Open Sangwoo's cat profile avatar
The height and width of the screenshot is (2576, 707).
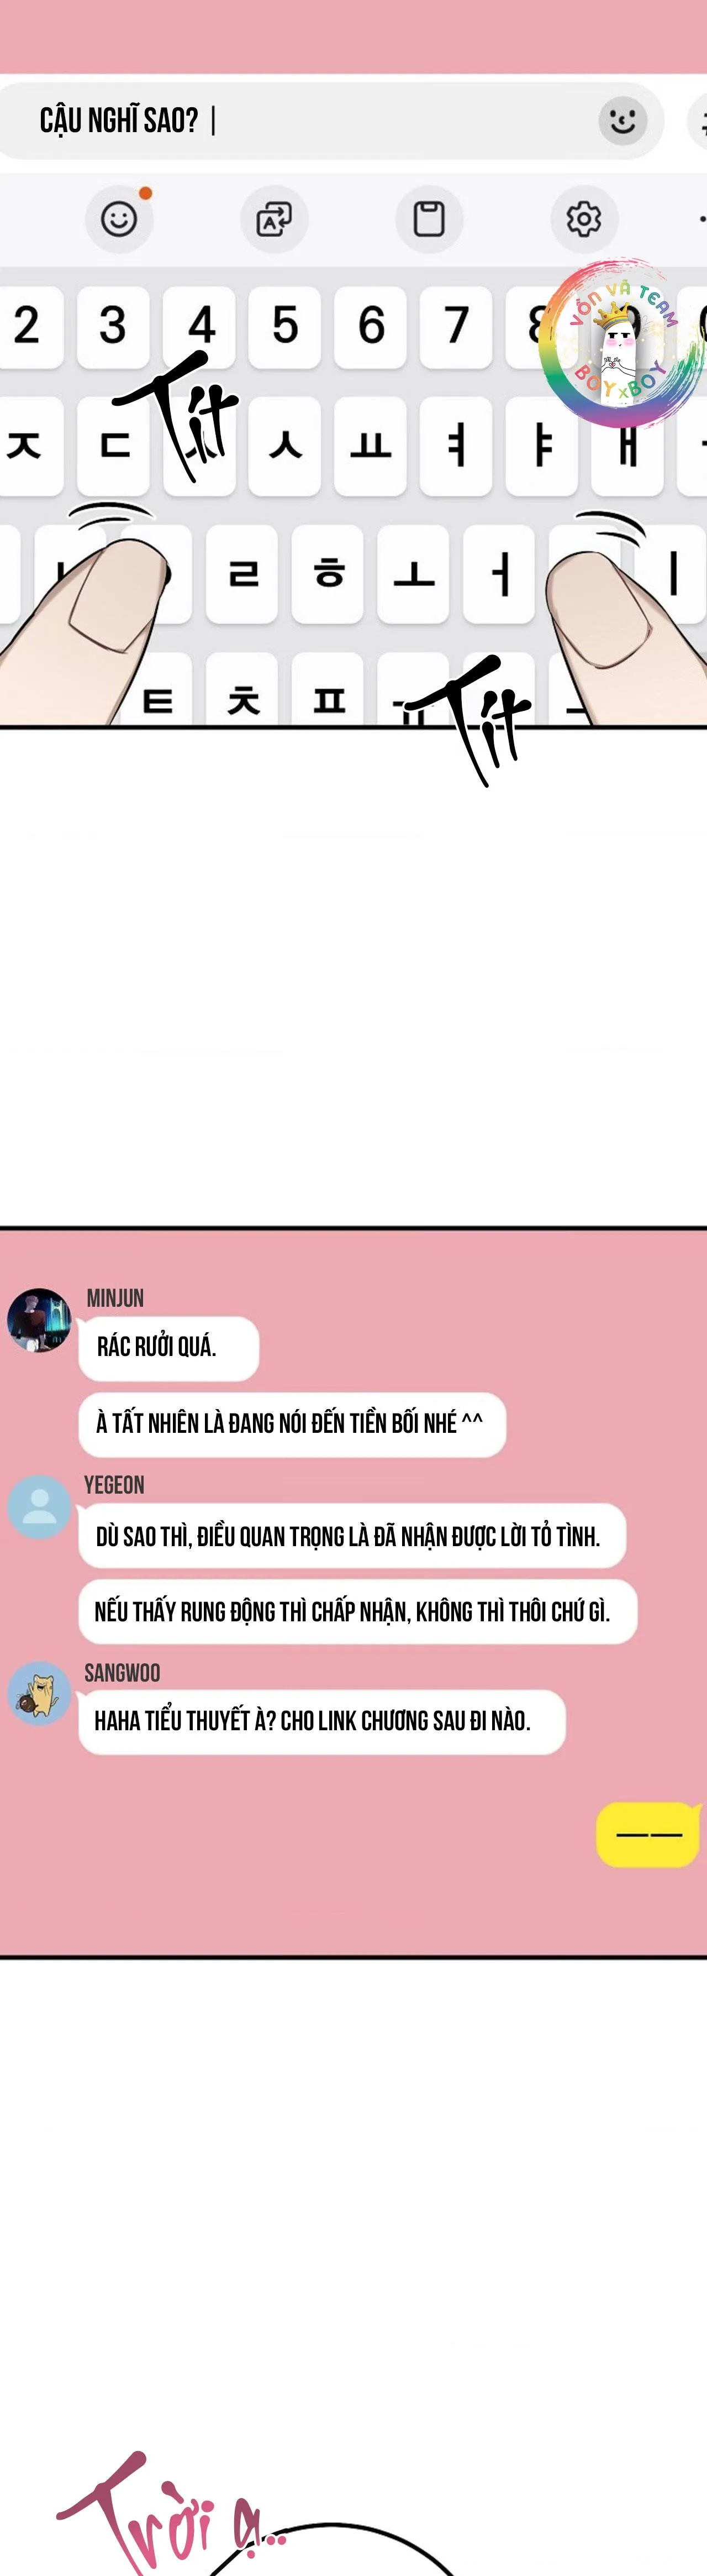[39, 1694]
